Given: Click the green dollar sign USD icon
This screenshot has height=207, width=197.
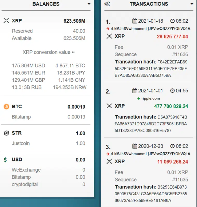Looking at the screenshot, I should coord(6,160).
